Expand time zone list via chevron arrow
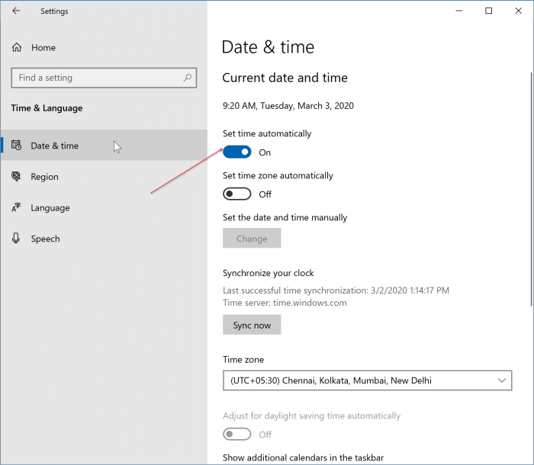This screenshot has width=534, height=465. tap(502, 380)
